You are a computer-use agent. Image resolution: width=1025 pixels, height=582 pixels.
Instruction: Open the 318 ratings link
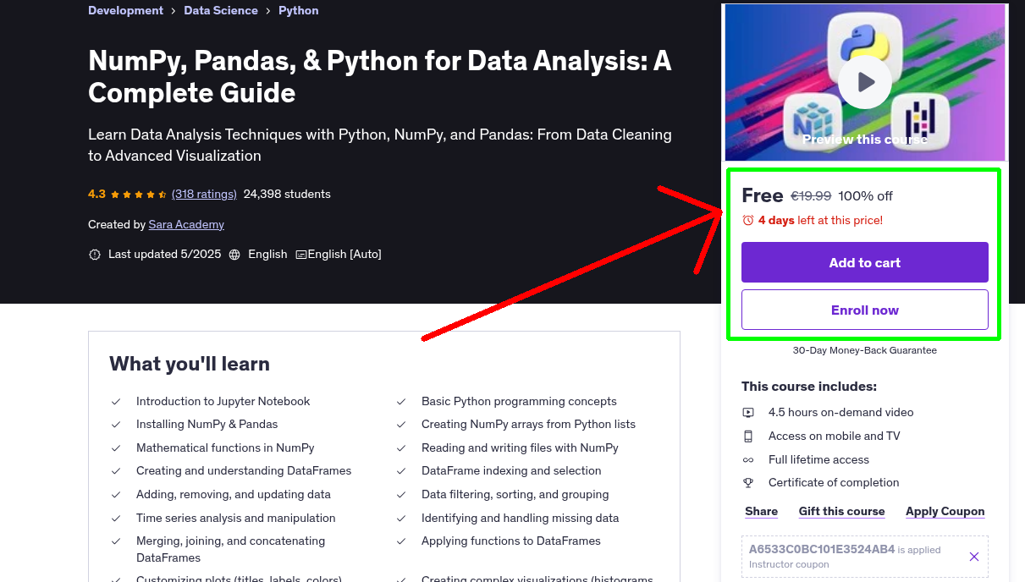tap(204, 194)
